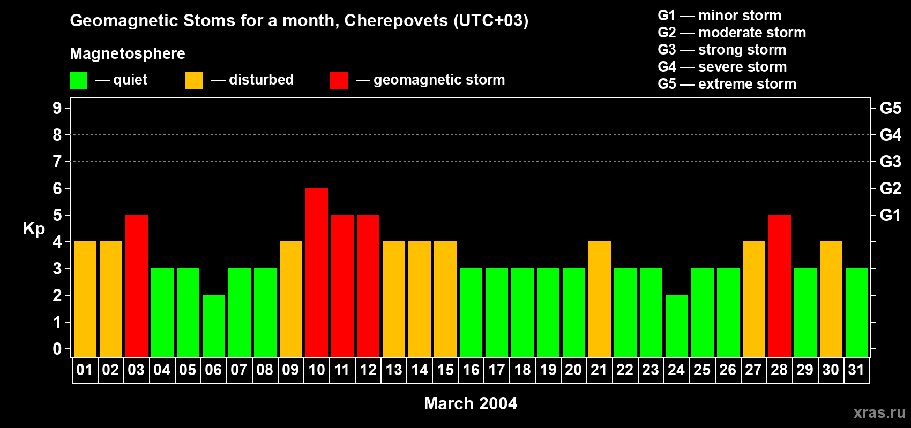Click the March 2004 caption
The image size is (911, 428).
pos(471,403)
